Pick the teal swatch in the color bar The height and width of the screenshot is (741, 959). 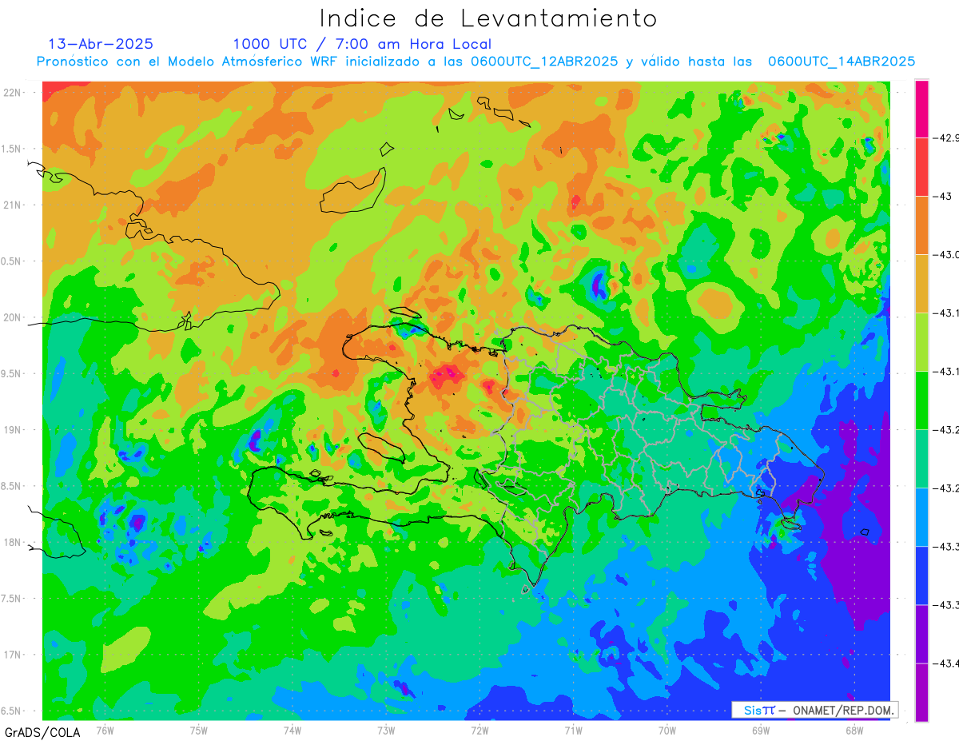click(x=922, y=458)
